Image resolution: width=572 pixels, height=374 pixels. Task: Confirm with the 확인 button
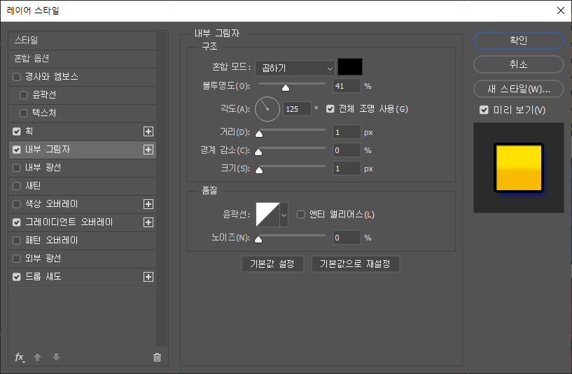tap(518, 41)
